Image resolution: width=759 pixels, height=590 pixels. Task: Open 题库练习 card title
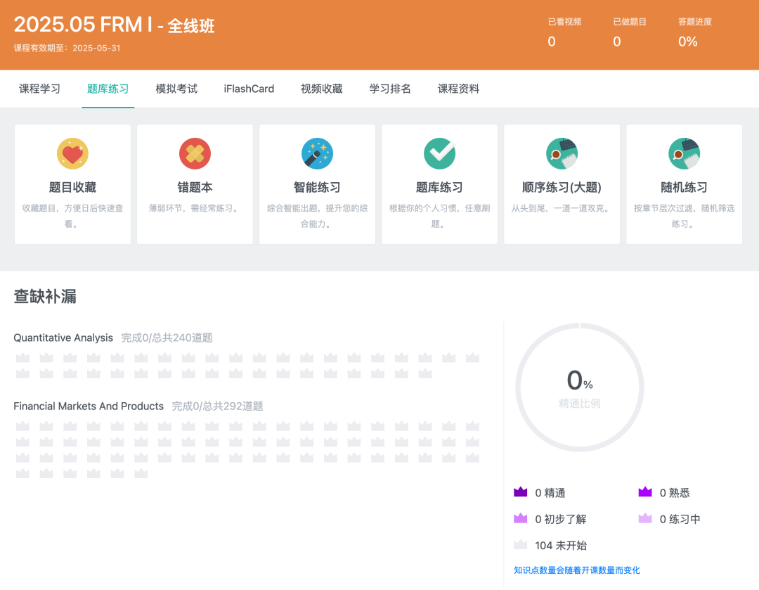439,187
